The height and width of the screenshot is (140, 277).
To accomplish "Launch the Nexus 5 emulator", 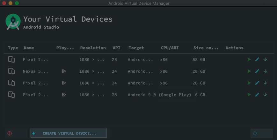I will click(x=249, y=71).
